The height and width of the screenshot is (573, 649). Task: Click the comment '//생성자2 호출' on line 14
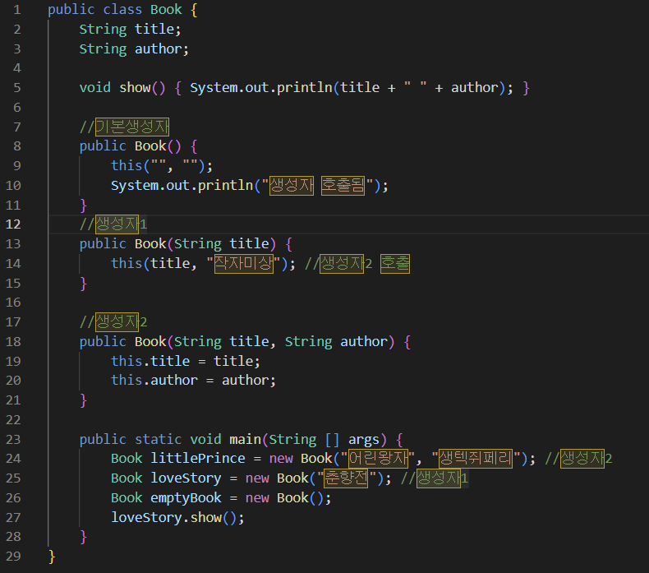pyautogui.click(x=357, y=264)
